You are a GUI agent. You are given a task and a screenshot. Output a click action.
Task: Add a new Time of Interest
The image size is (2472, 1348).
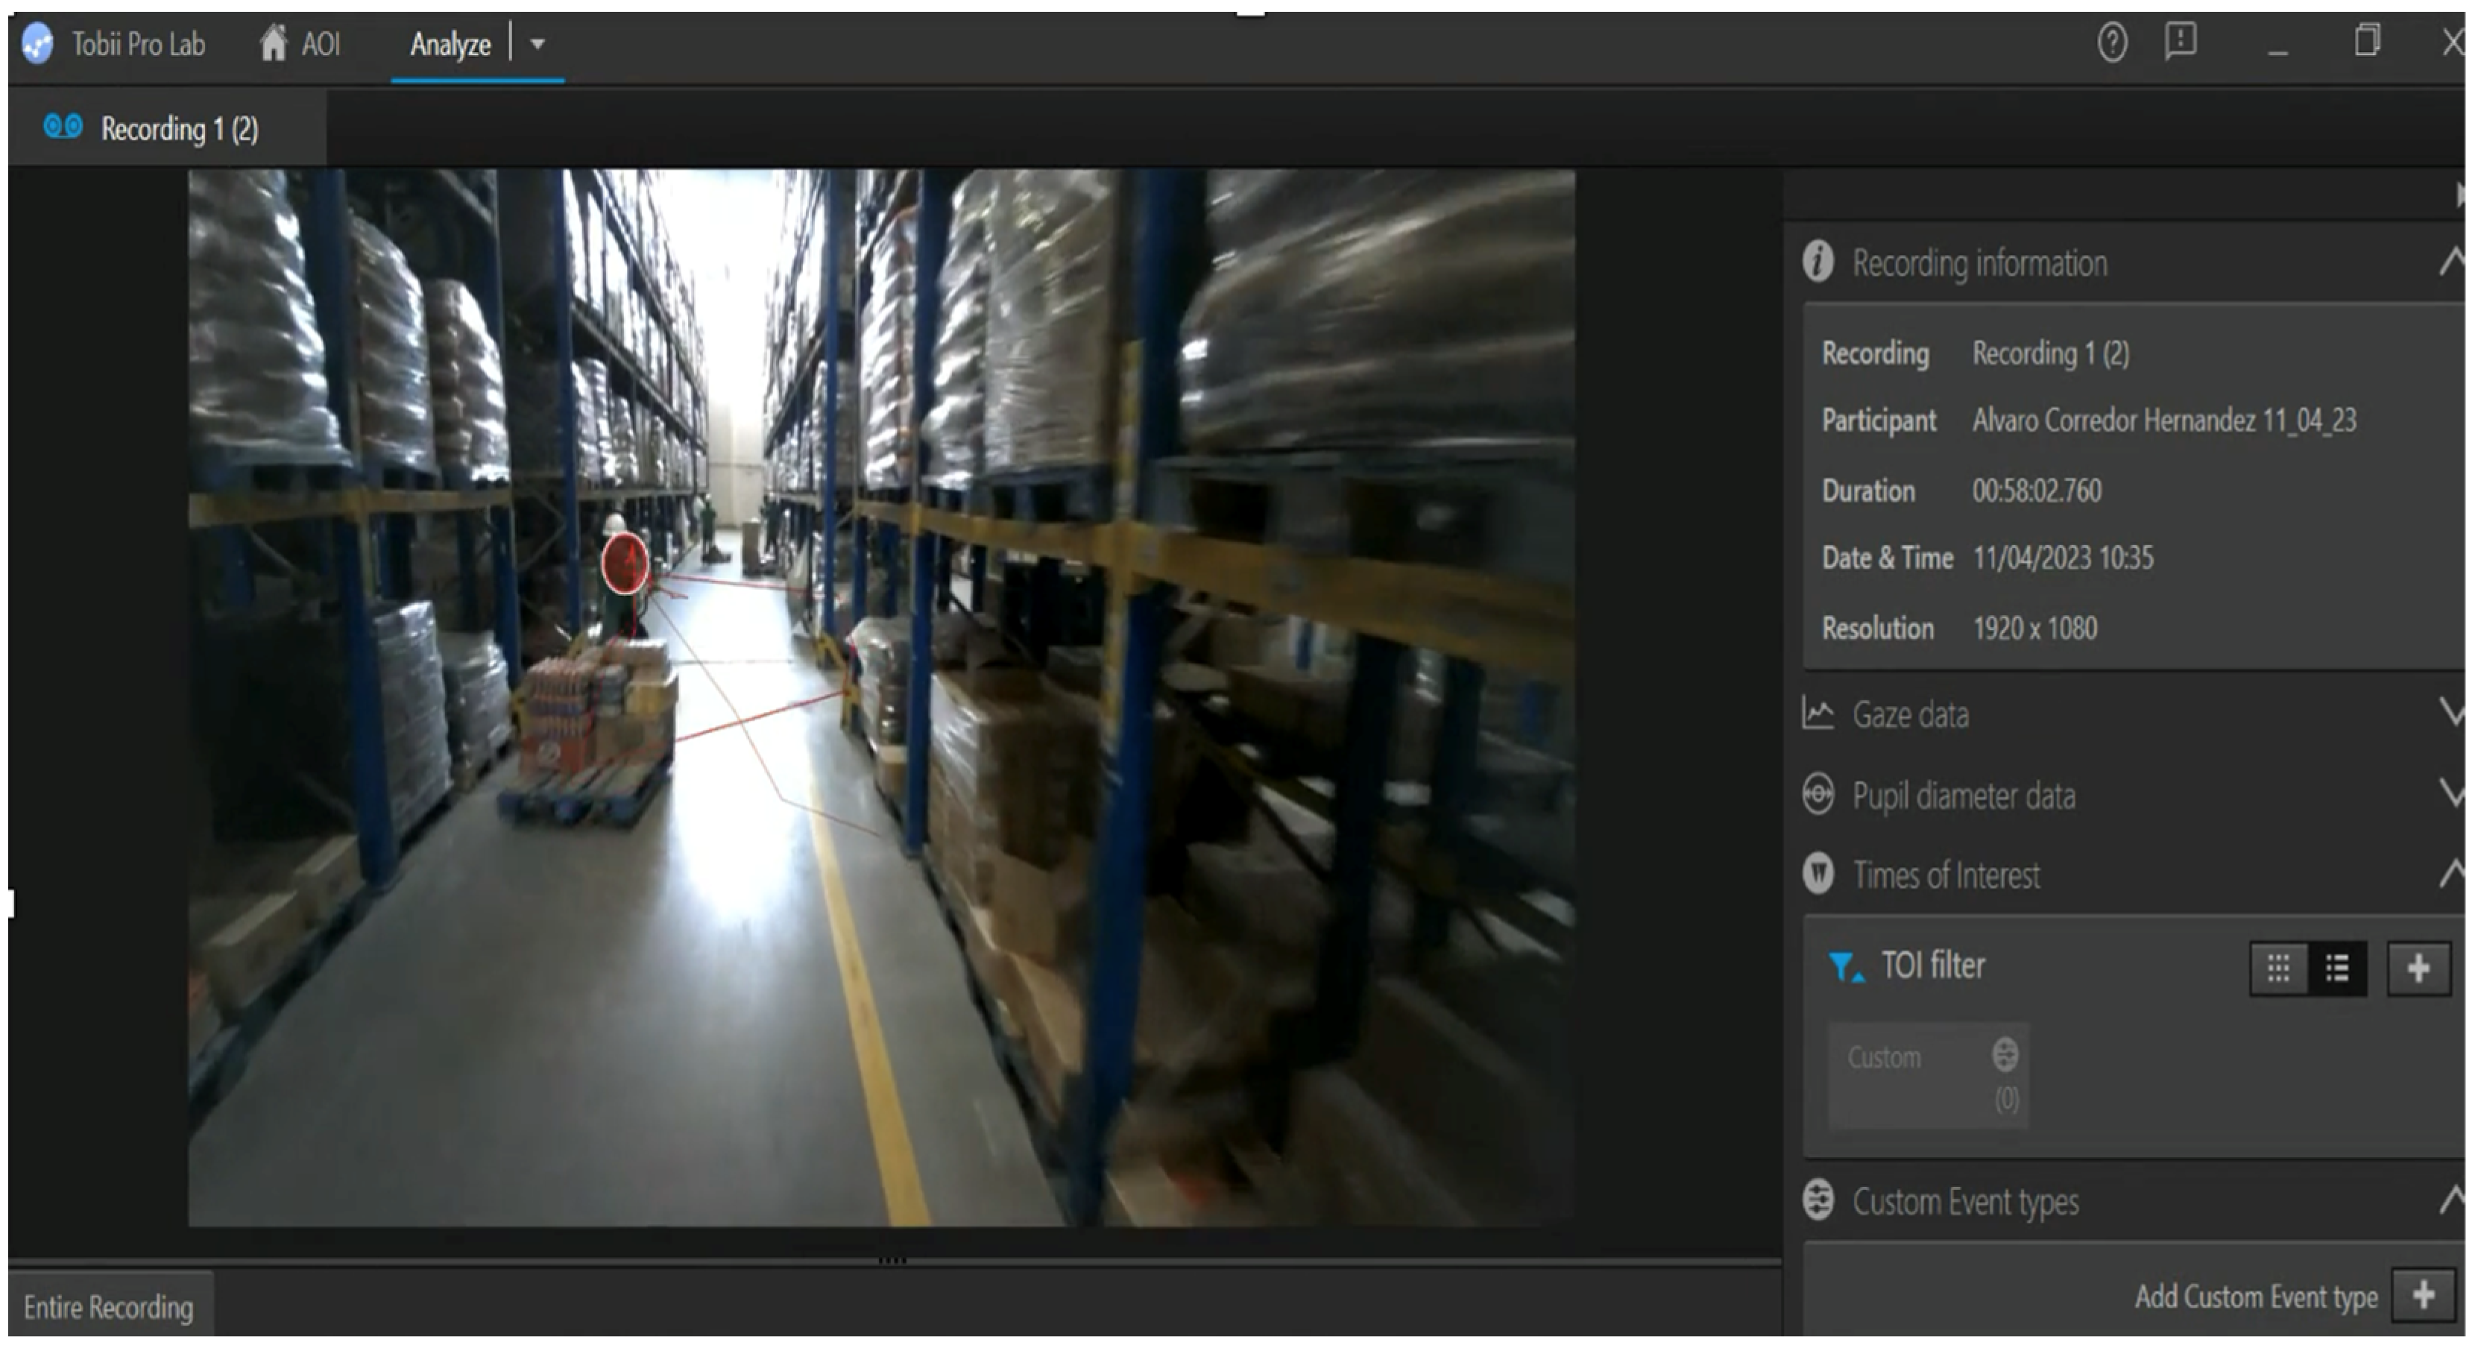click(2418, 968)
